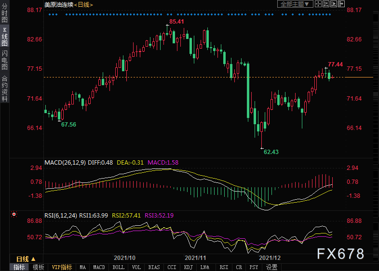Image resolution: width=379 pixels, height=271 pixels.
Task: Click the DEA:-0.31 value
Action: 130,162
